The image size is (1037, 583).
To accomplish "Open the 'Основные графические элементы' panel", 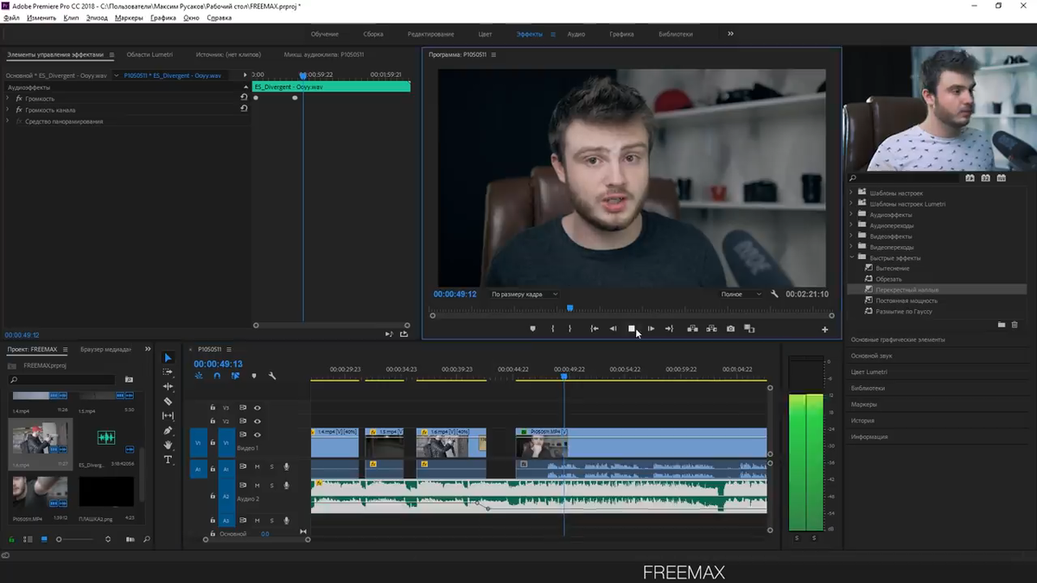I will click(898, 339).
